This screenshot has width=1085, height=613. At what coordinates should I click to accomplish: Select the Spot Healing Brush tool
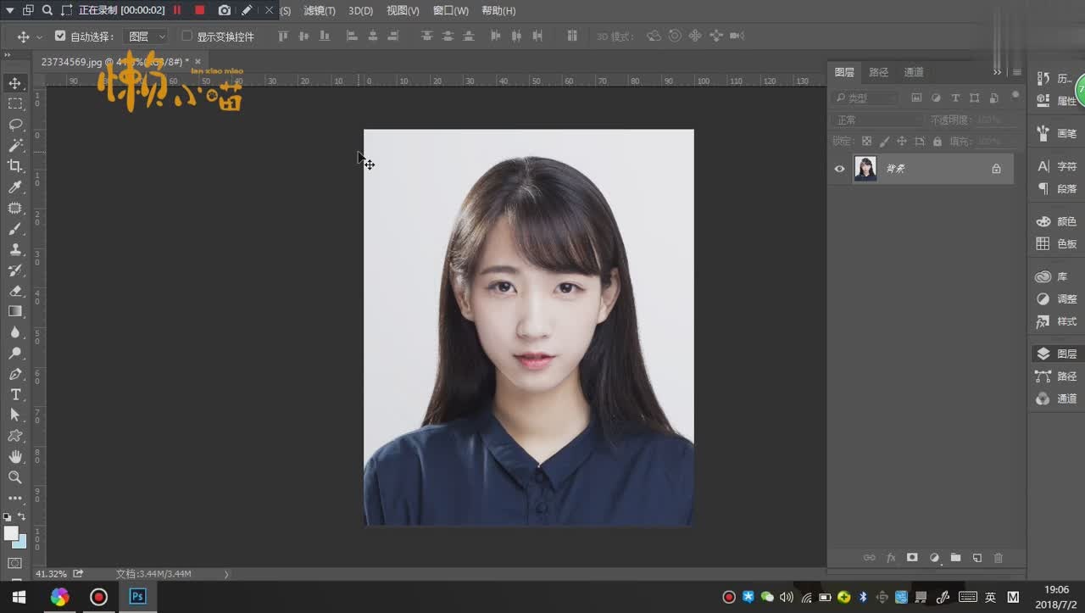(15, 208)
